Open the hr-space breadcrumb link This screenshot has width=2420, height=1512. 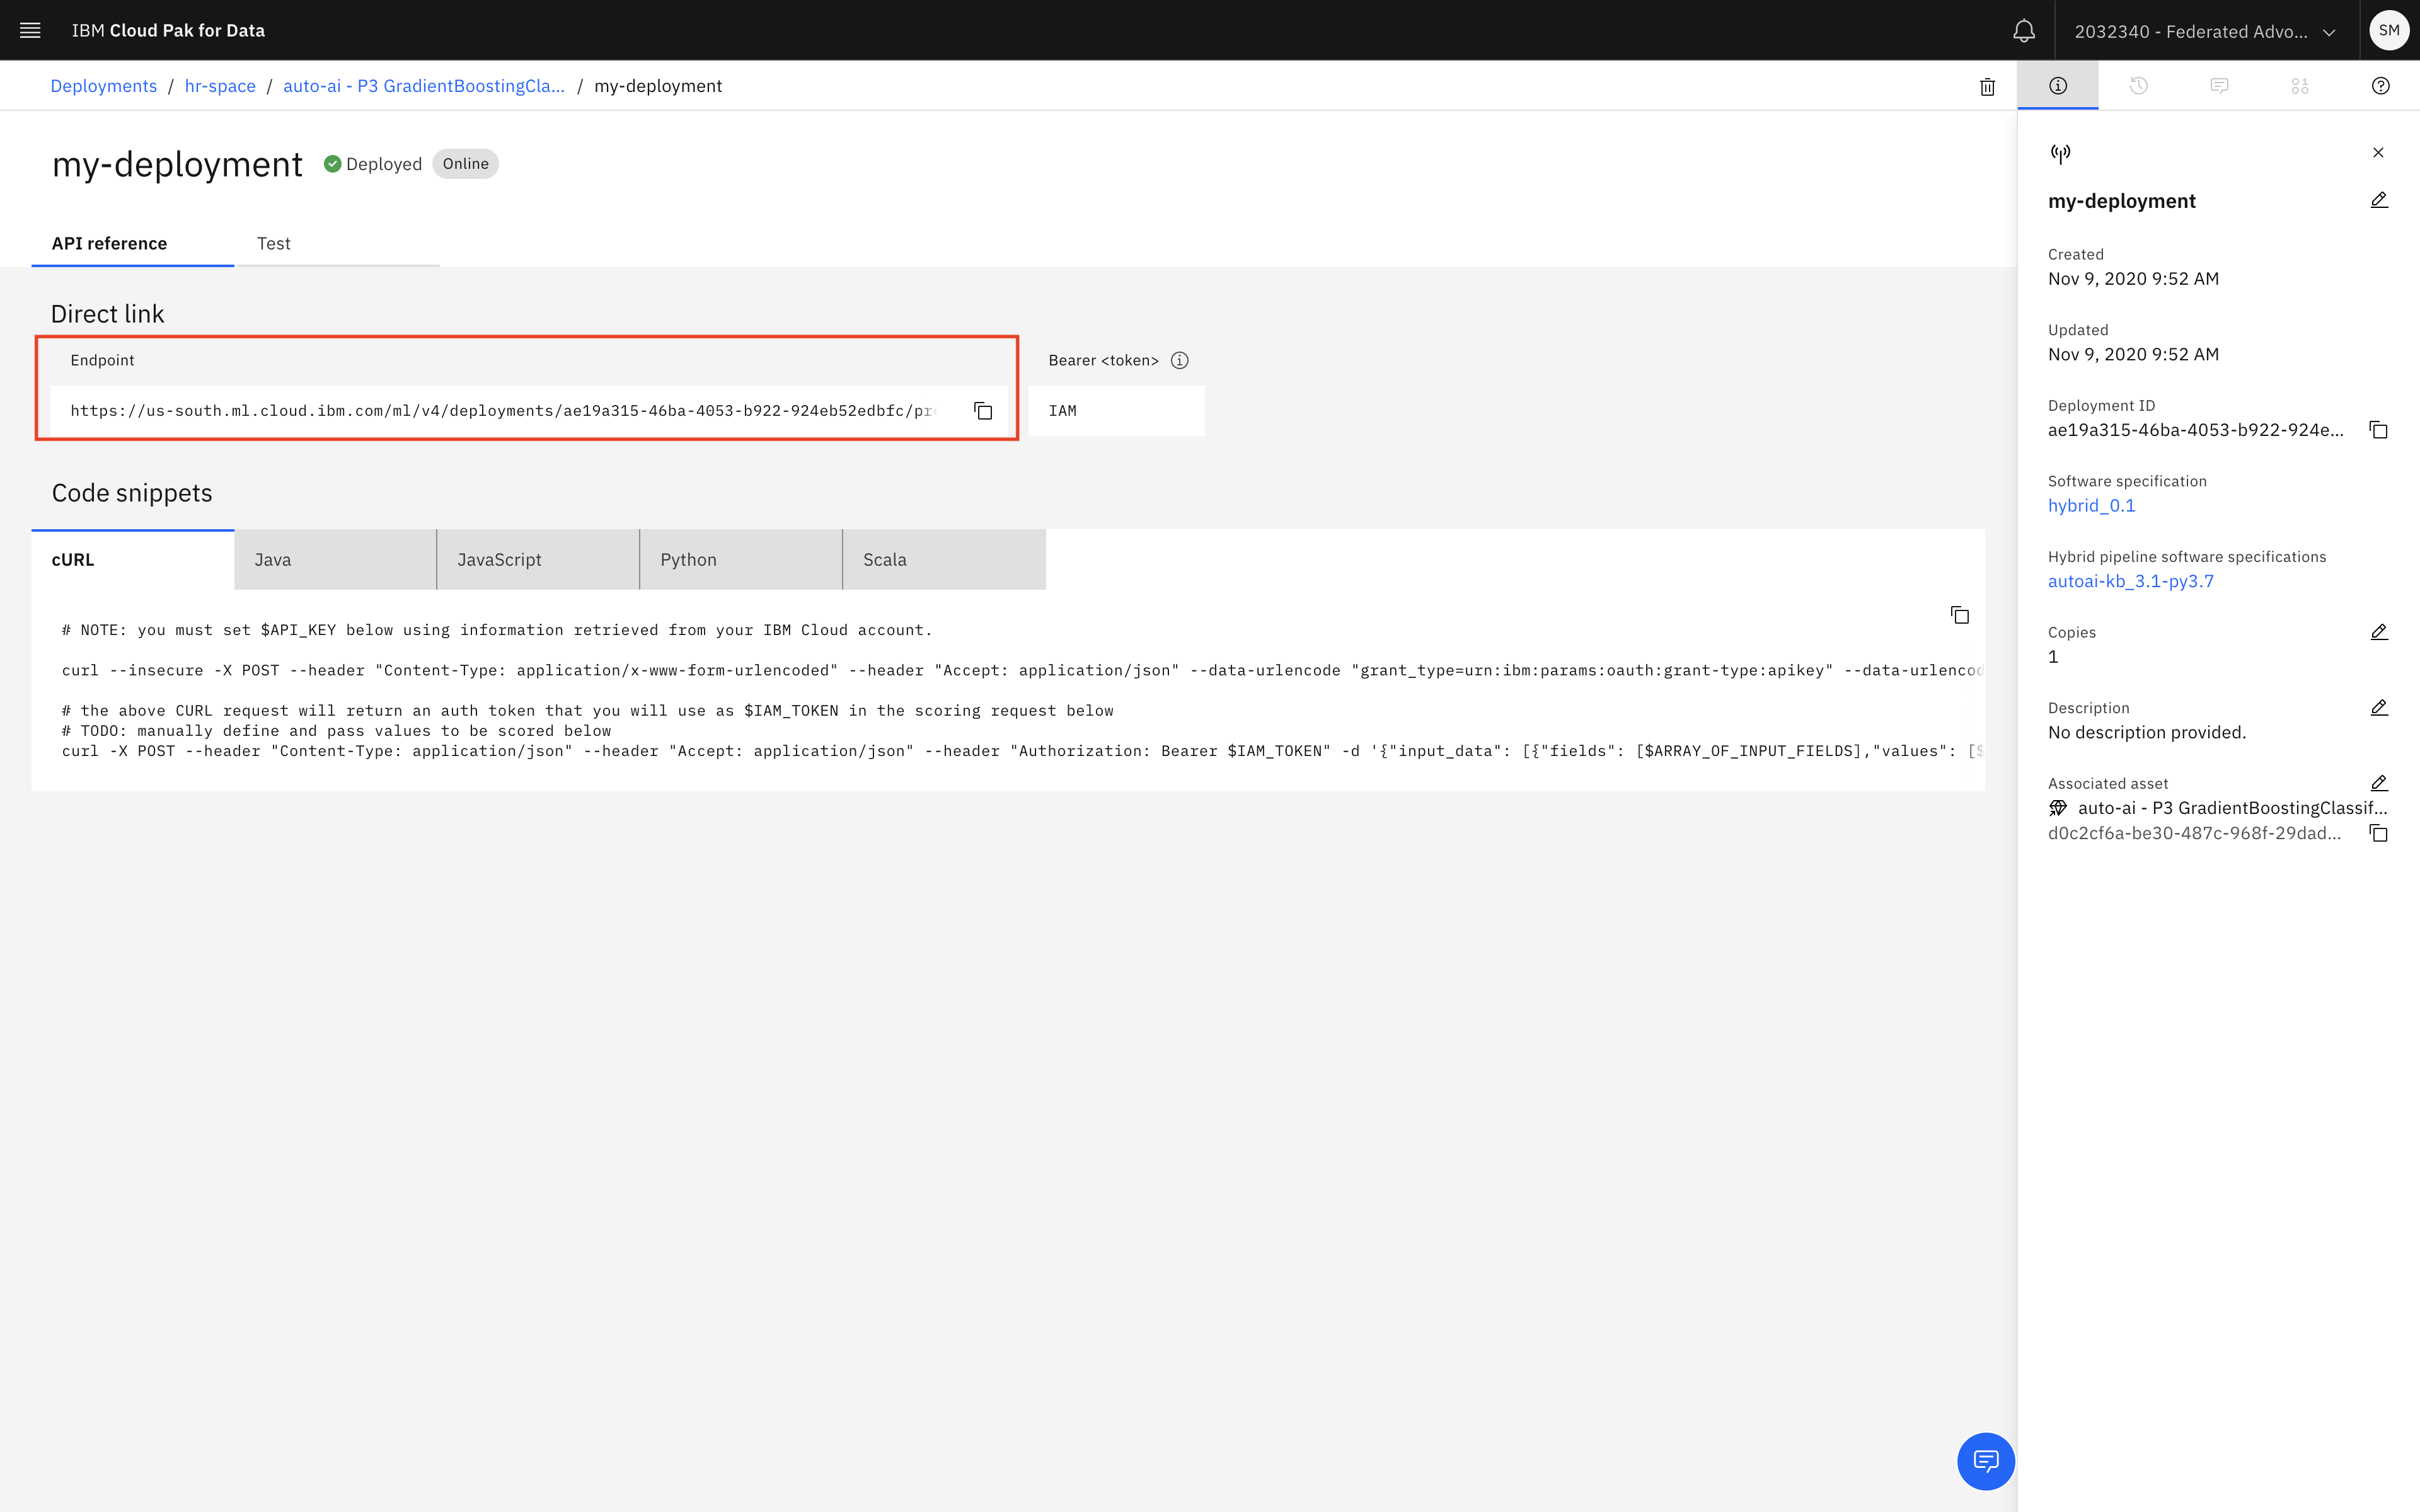click(220, 86)
